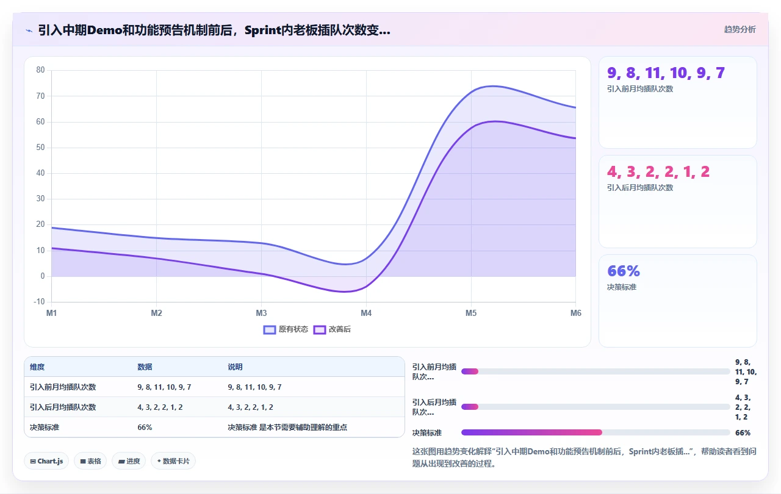Click the chart description paragraph at the bottom
781x494 pixels.
(585, 457)
